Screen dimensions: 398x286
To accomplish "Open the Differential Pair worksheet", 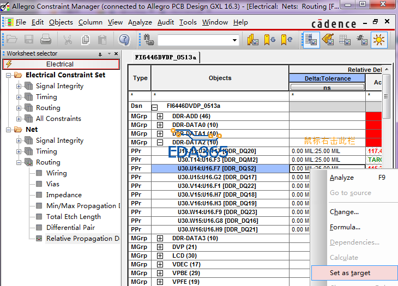I will pos(70,228).
